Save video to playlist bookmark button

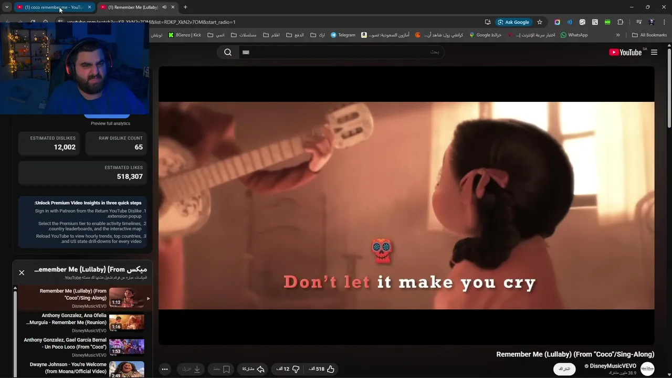(222, 369)
